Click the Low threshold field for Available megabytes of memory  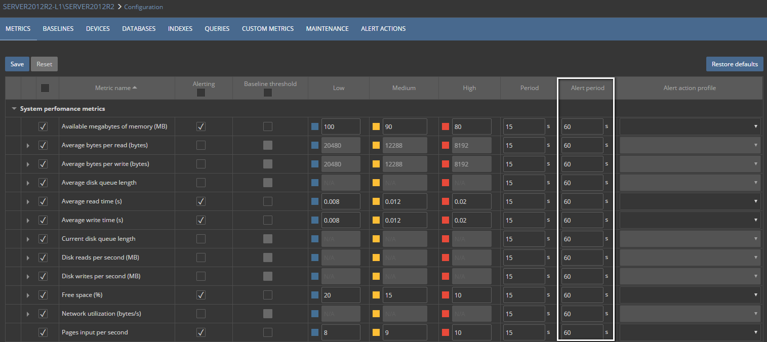341,126
